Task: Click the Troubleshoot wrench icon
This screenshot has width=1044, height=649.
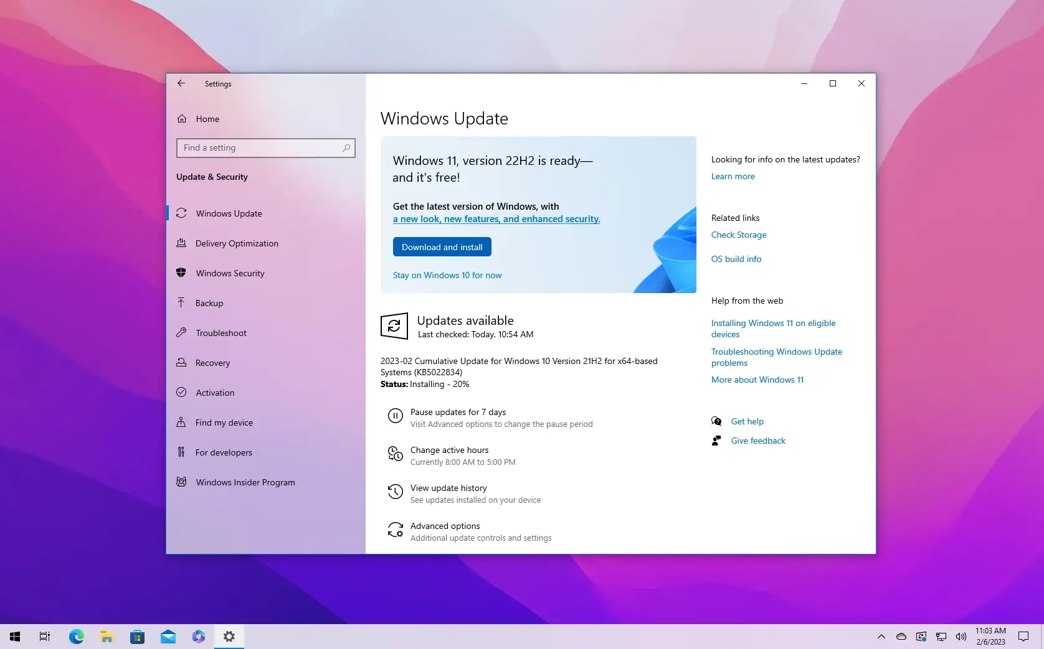Action: (181, 333)
